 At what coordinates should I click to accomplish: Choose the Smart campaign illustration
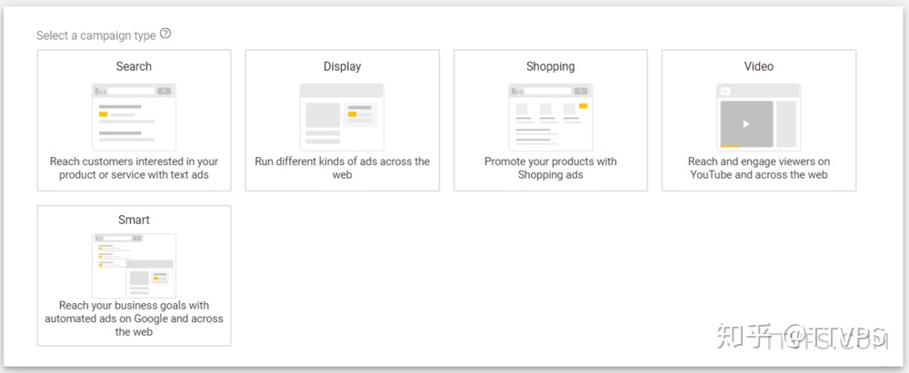coord(134,266)
